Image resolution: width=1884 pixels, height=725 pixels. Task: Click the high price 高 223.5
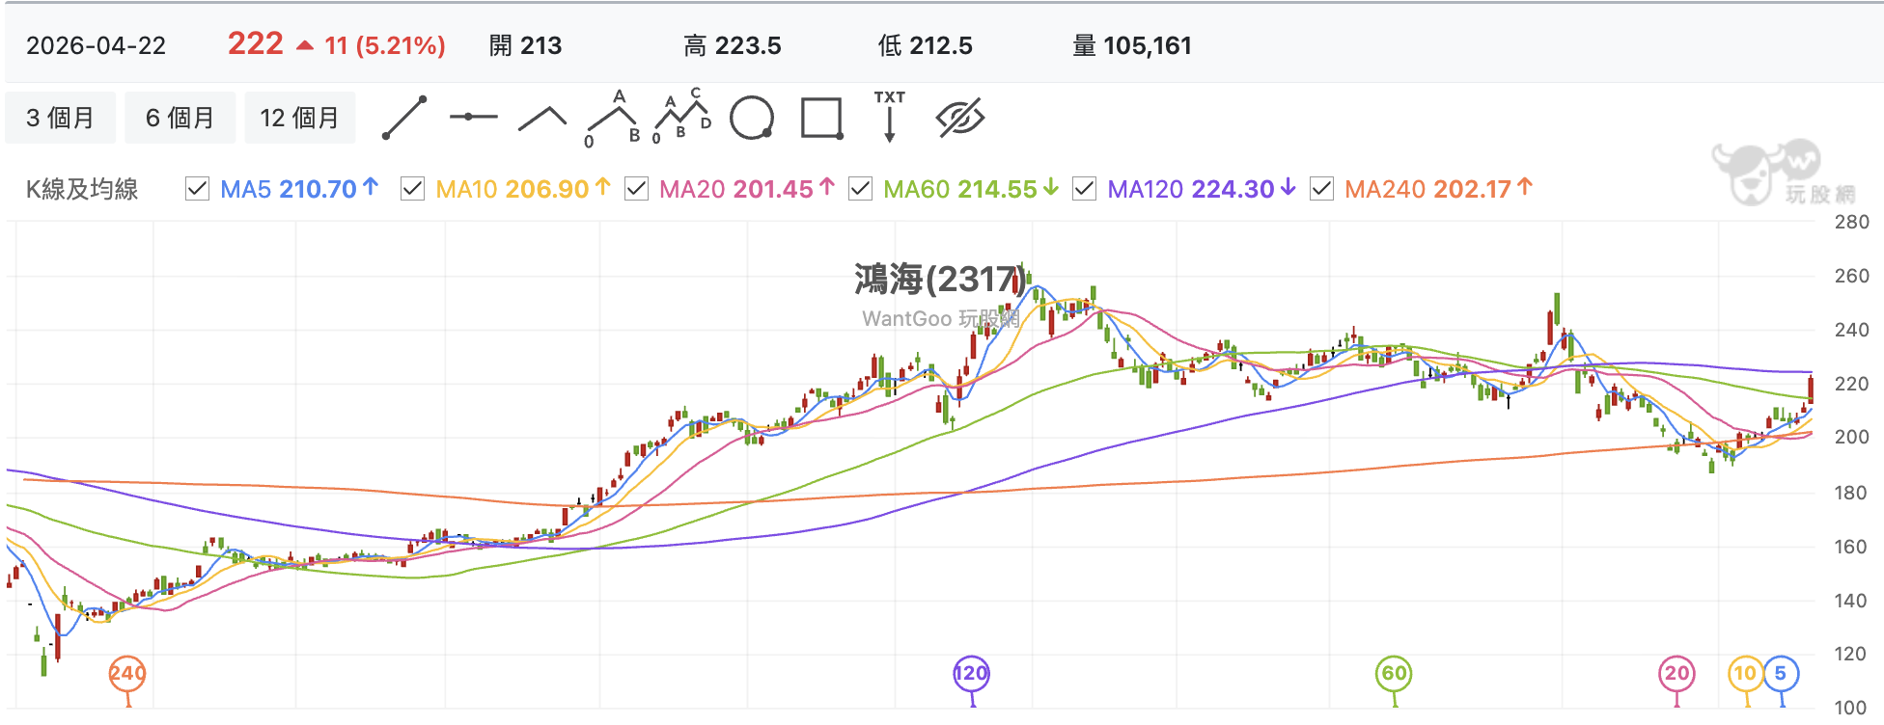click(733, 45)
